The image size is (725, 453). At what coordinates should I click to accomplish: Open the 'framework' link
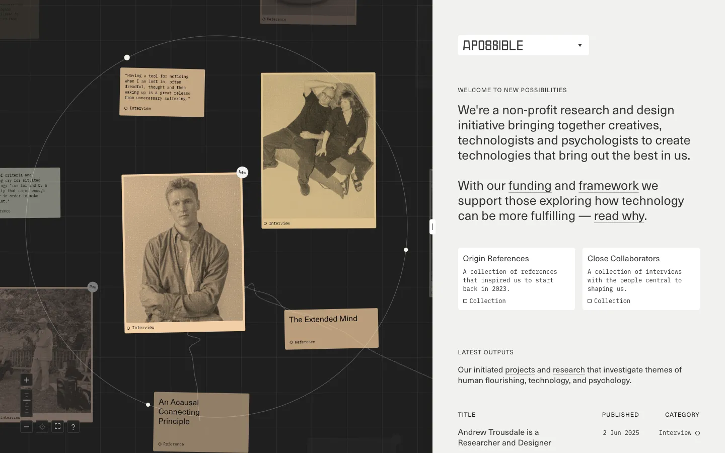(x=608, y=186)
